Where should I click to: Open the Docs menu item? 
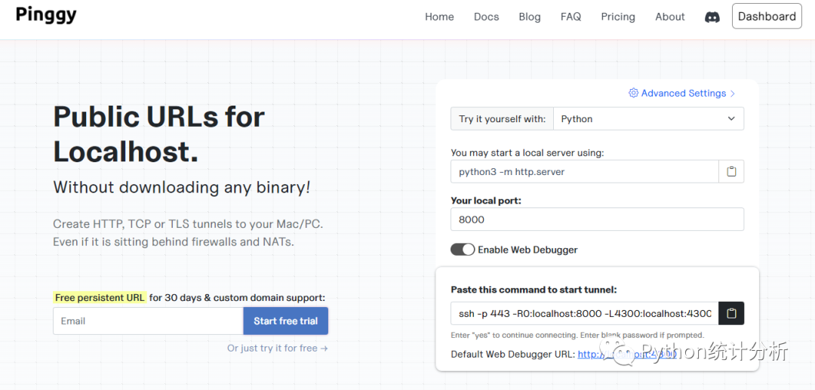click(487, 17)
